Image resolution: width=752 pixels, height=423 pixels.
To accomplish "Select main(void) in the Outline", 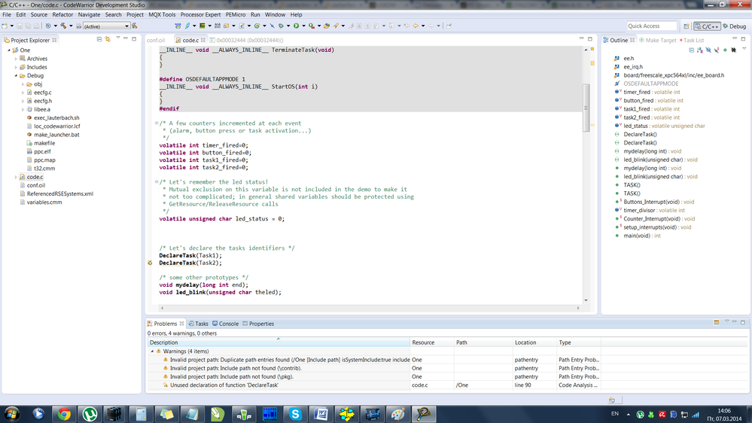I will pyautogui.click(x=641, y=236).
